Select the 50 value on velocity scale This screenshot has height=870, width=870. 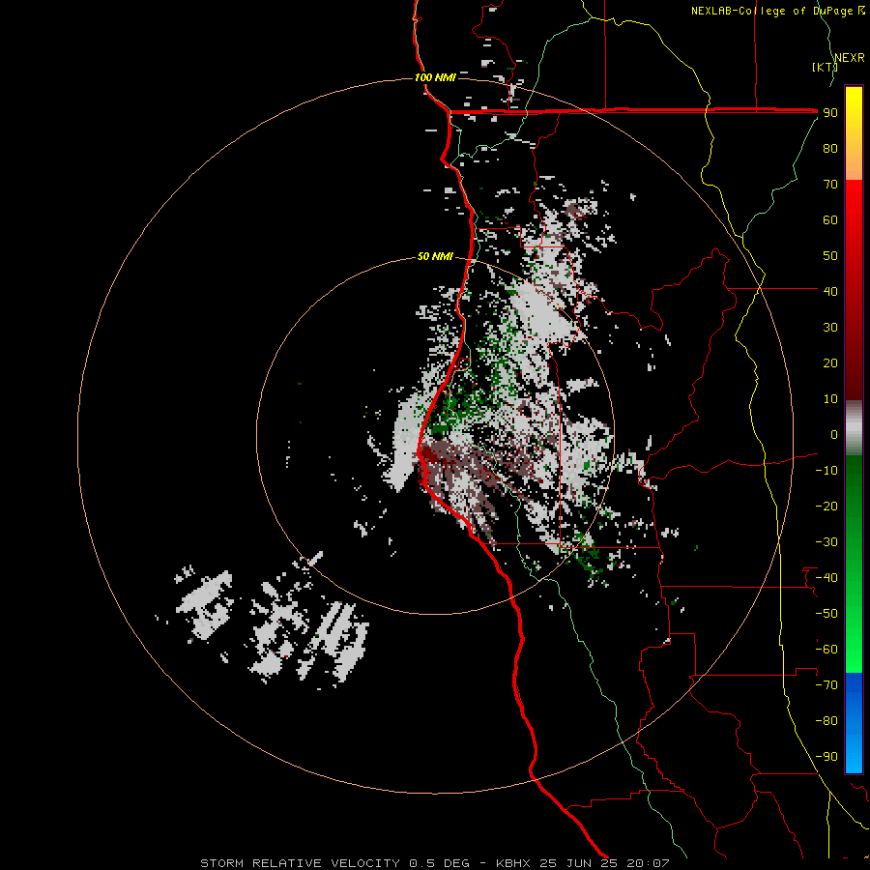(830, 256)
